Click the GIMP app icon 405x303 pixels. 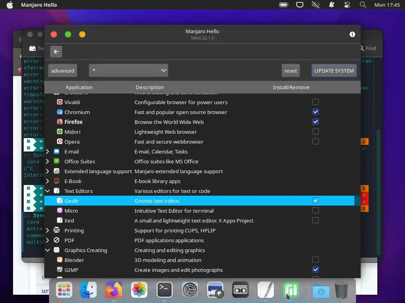coord(60,270)
